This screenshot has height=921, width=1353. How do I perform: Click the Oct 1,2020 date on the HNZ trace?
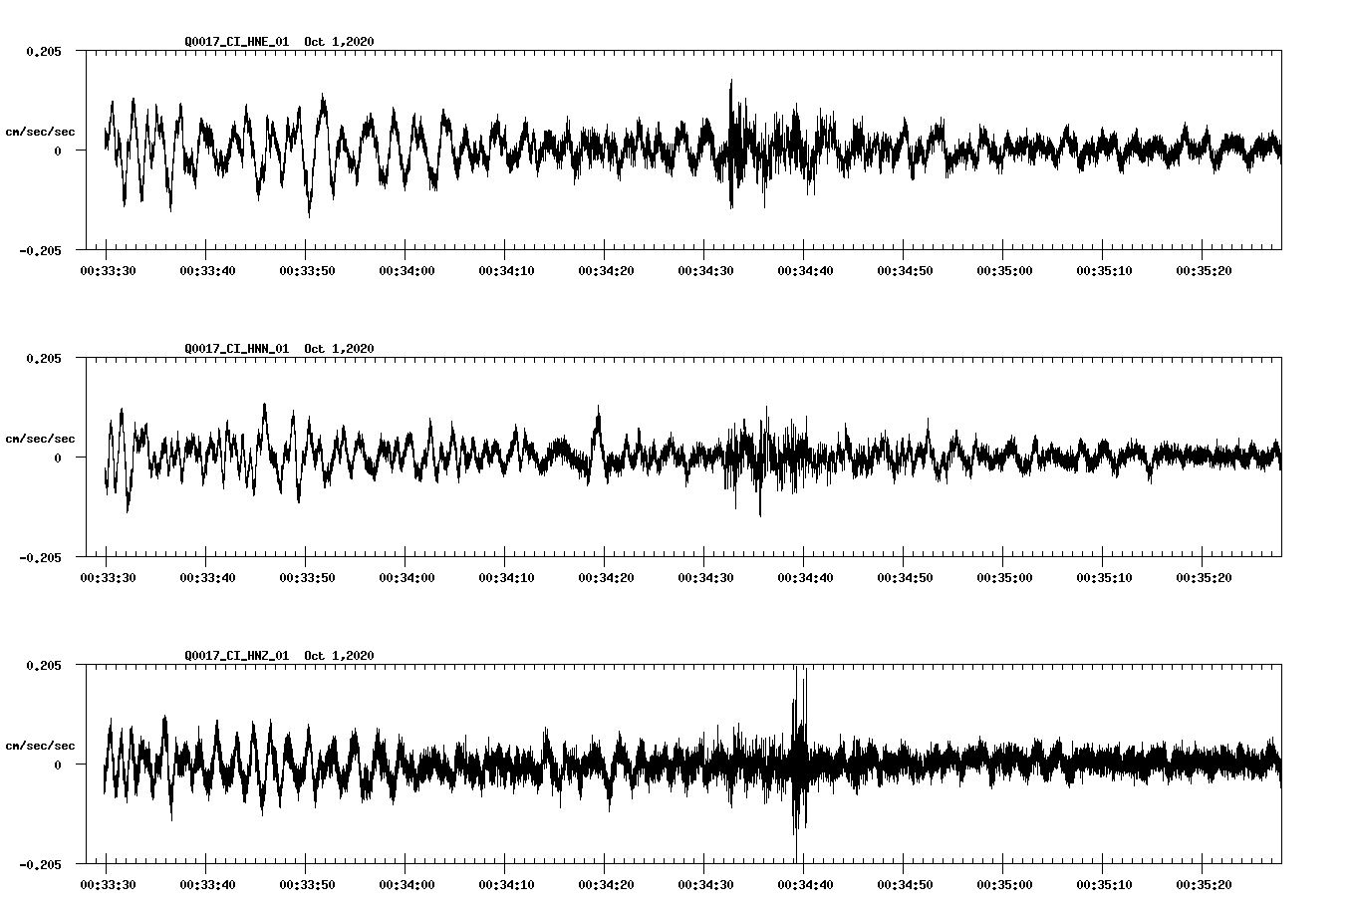coord(341,654)
